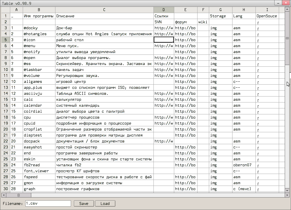Click the horizontal scrollbar thumb
The width and height of the screenshot is (291, 210).
18,195
